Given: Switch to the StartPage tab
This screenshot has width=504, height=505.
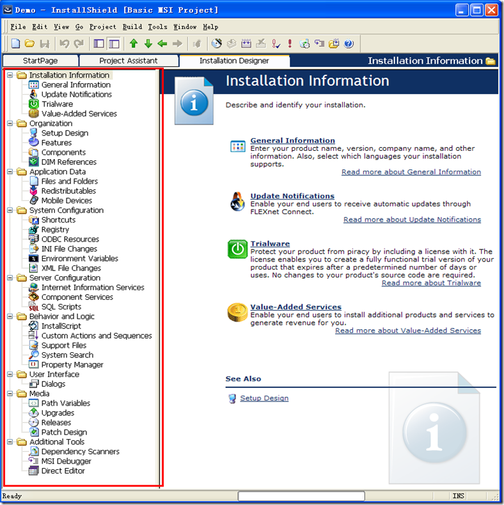Looking at the screenshot, I should click(40, 61).
